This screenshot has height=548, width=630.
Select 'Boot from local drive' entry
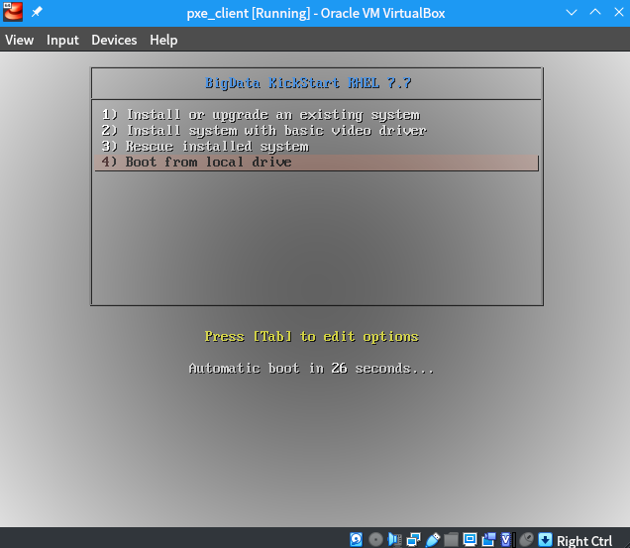pos(317,163)
